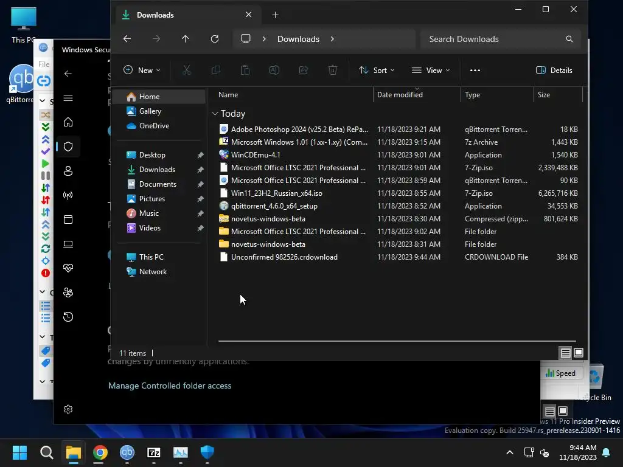Open Music in navigation pane
Screen dimensions: 623x467
tap(159, 213)
